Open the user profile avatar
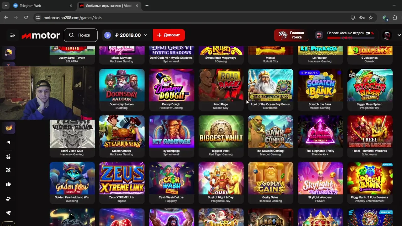 tap(387, 35)
